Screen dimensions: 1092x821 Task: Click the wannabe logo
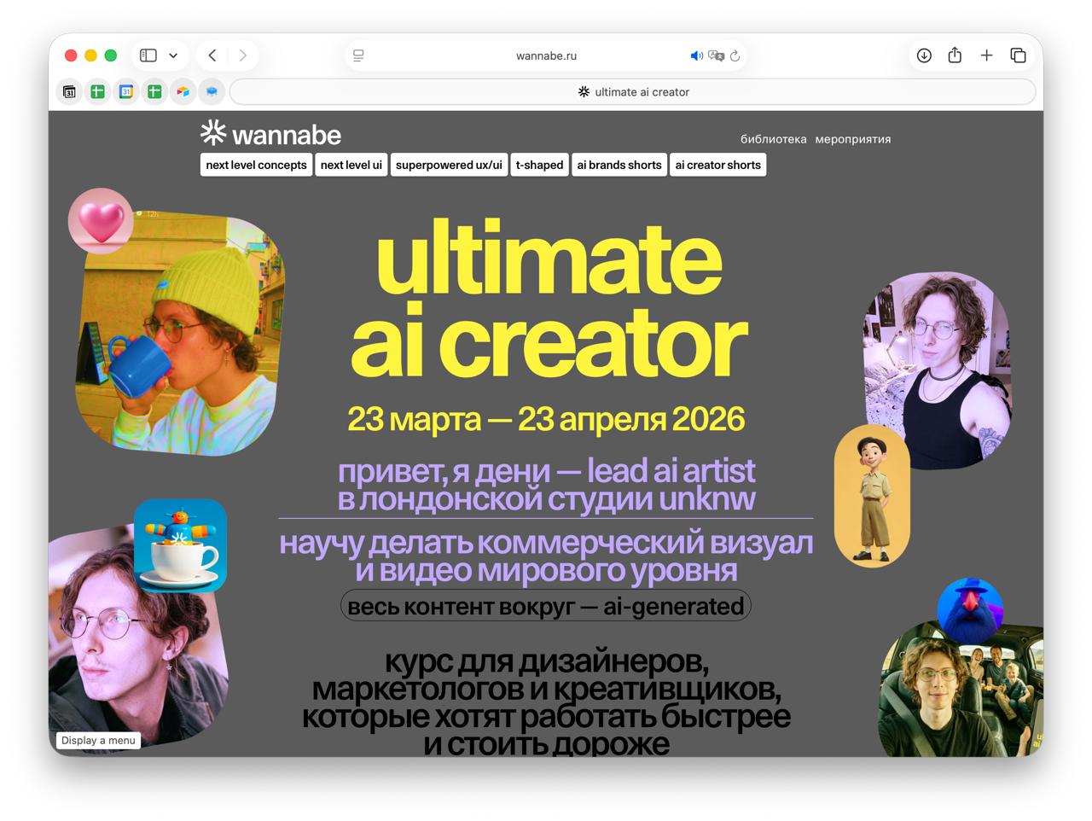point(270,134)
